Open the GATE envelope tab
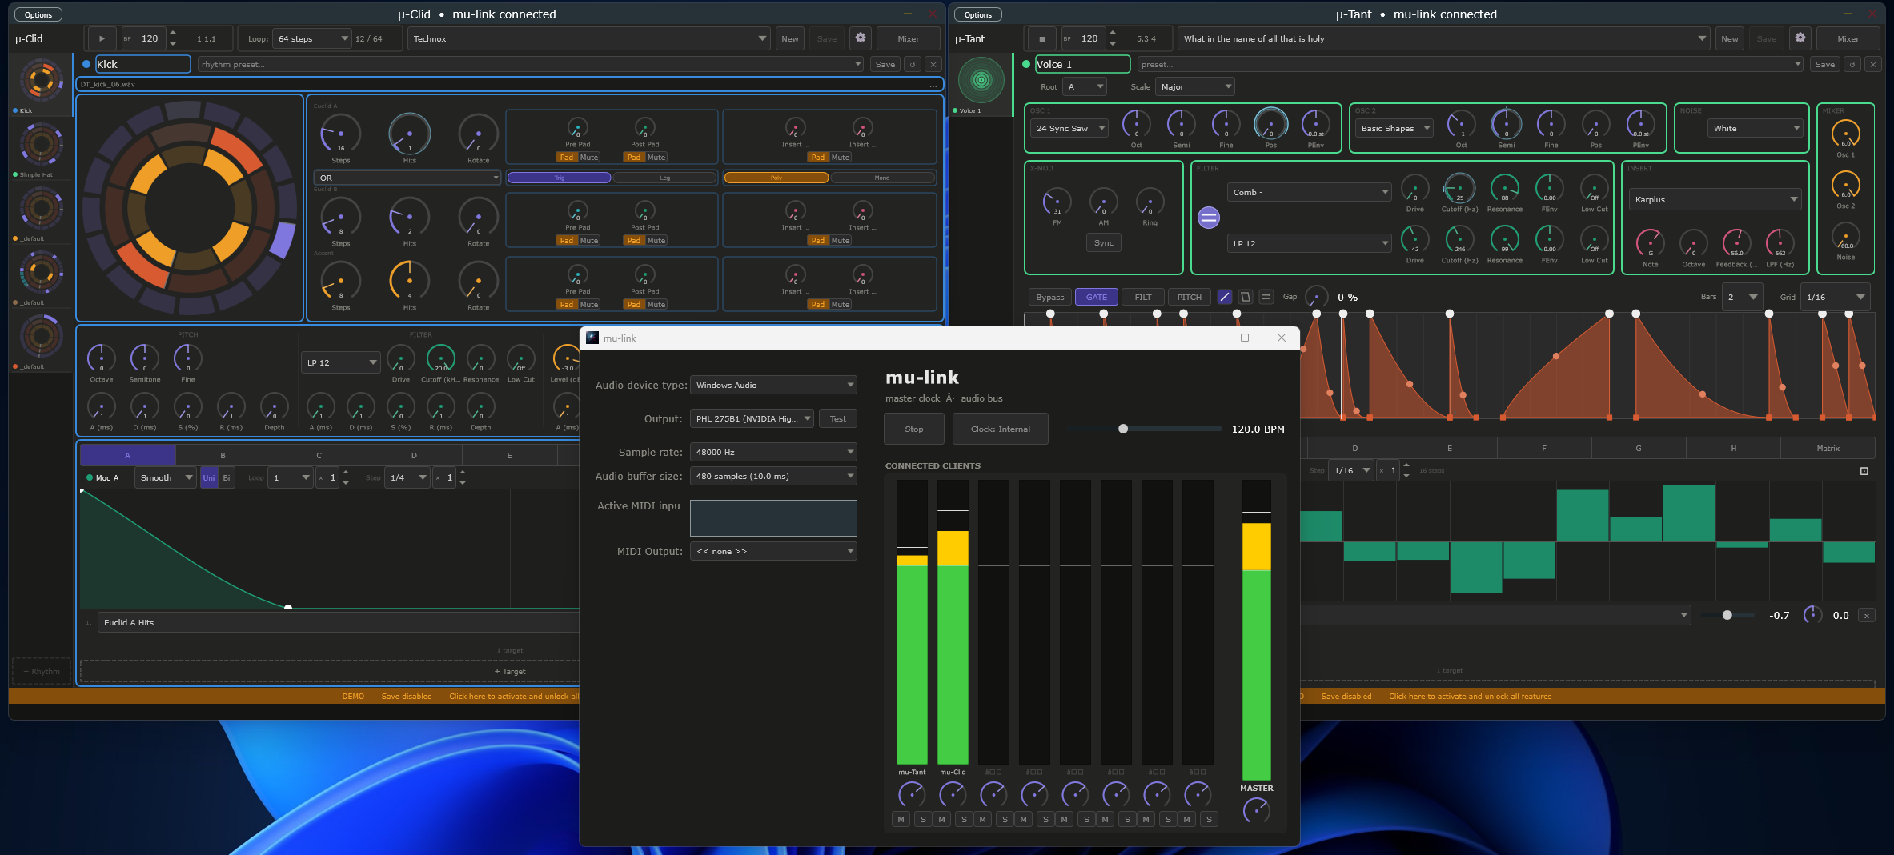Image resolution: width=1894 pixels, height=855 pixels. 1096,297
